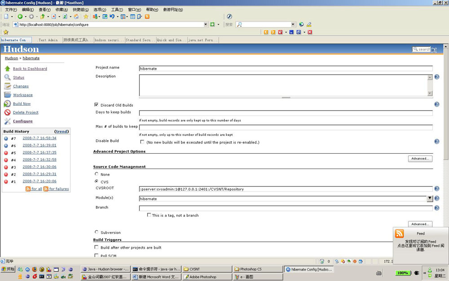Open the browser search box dropdown
Image resolution: width=449 pixels, height=281 pixels.
pos(293,24)
